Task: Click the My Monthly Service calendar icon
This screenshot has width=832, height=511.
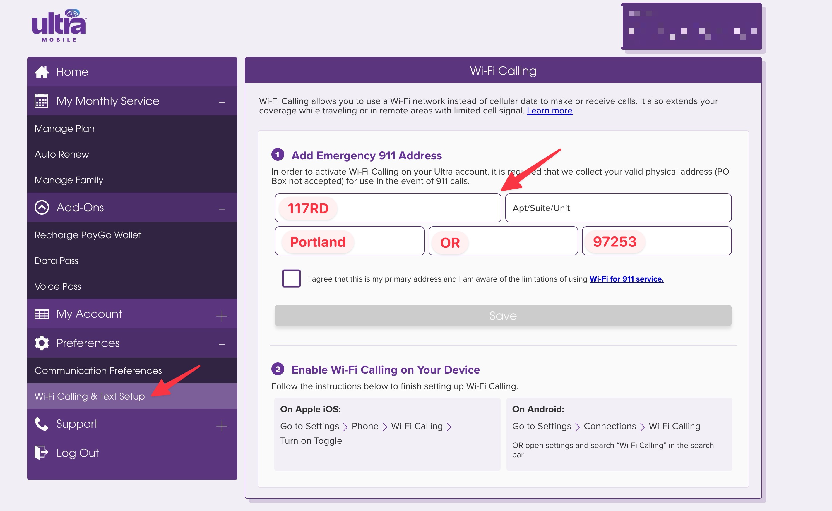Action: pos(42,101)
